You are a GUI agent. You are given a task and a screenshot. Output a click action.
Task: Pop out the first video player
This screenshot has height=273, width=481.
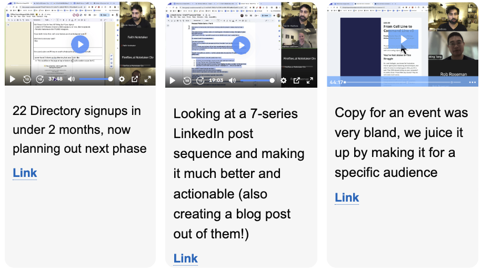135,79
